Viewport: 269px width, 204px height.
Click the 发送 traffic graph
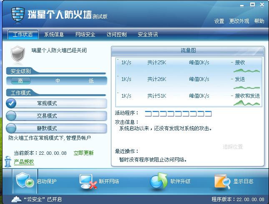pyautogui.click(x=246, y=88)
